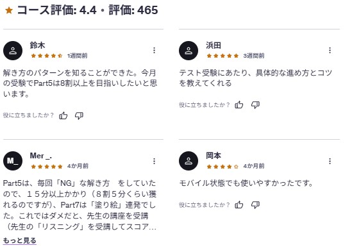
Task: Open the three-dot menu on 鈴木's review
Action: tap(155, 51)
